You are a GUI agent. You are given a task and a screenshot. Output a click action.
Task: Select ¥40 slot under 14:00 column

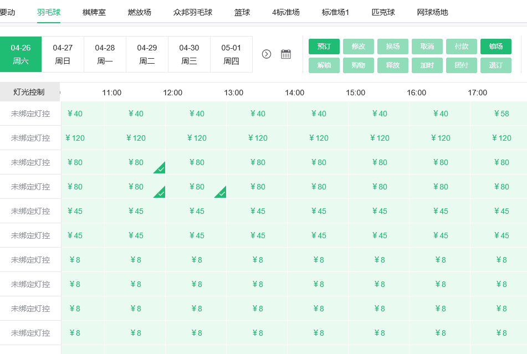tap(318, 114)
